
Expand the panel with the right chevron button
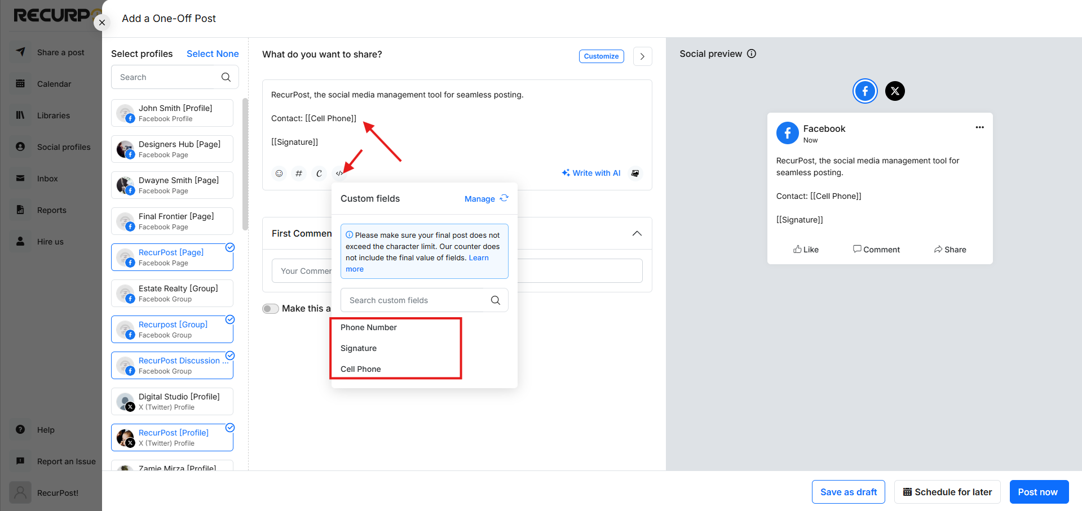coord(642,56)
